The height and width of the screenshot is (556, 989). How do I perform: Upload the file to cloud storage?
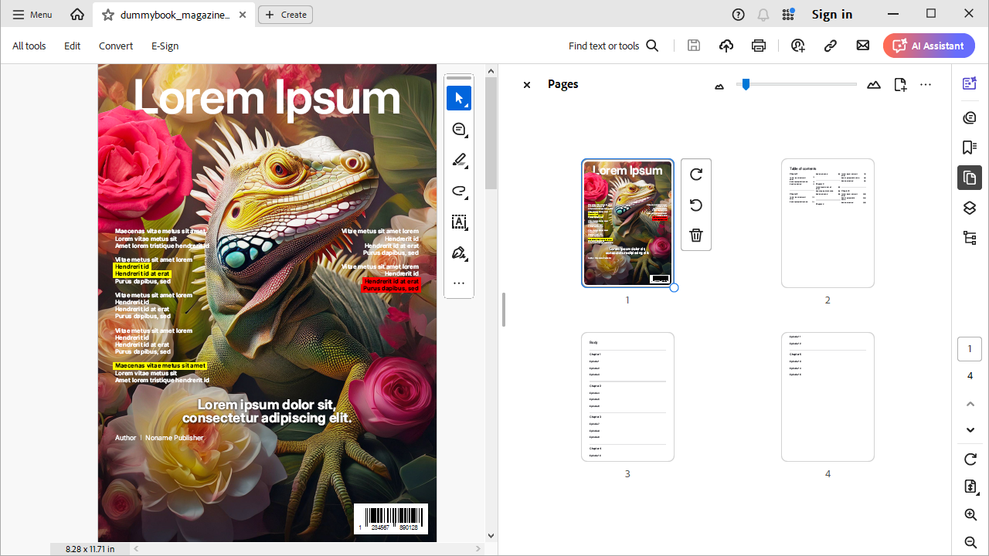(x=726, y=46)
